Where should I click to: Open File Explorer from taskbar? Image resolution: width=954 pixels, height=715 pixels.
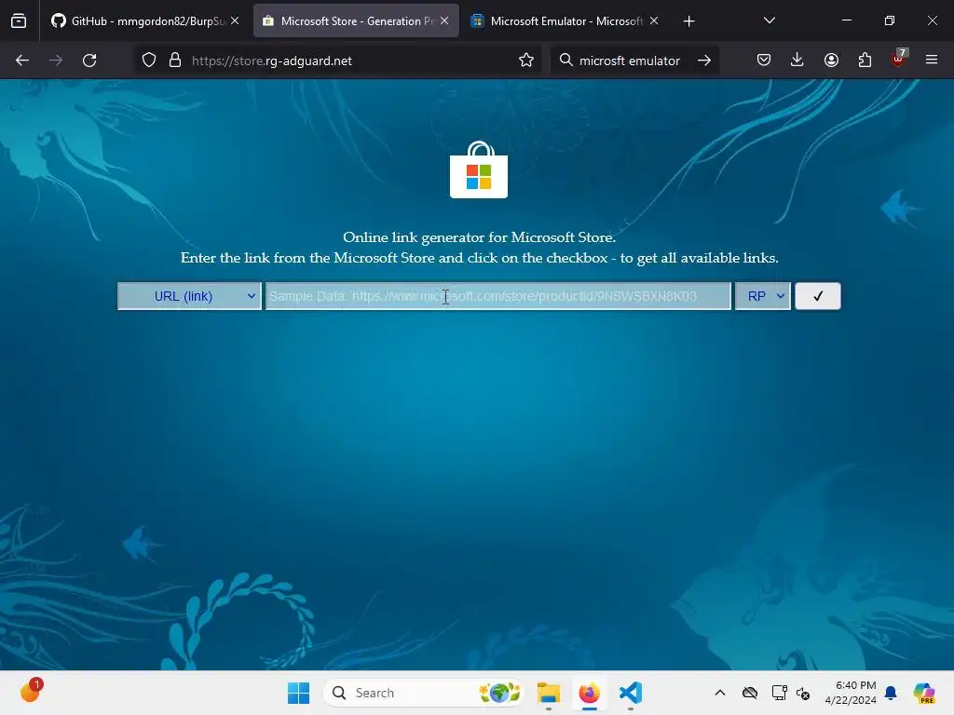(x=548, y=693)
